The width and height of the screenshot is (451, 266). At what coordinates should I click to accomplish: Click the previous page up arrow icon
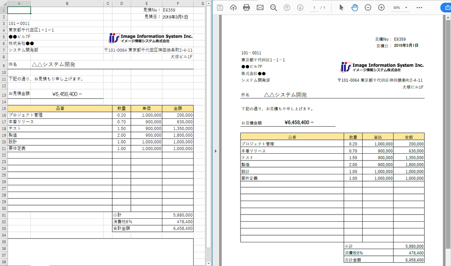(286, 7)
